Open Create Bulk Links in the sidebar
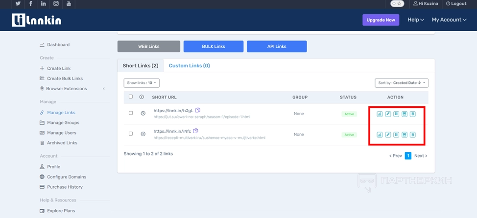The height and width of the screenshot is (218, 477). click(x=61, y=79)
